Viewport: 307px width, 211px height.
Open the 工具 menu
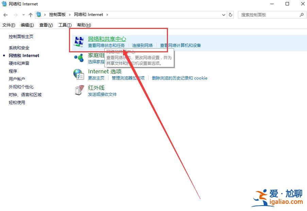tap(65, 25)
